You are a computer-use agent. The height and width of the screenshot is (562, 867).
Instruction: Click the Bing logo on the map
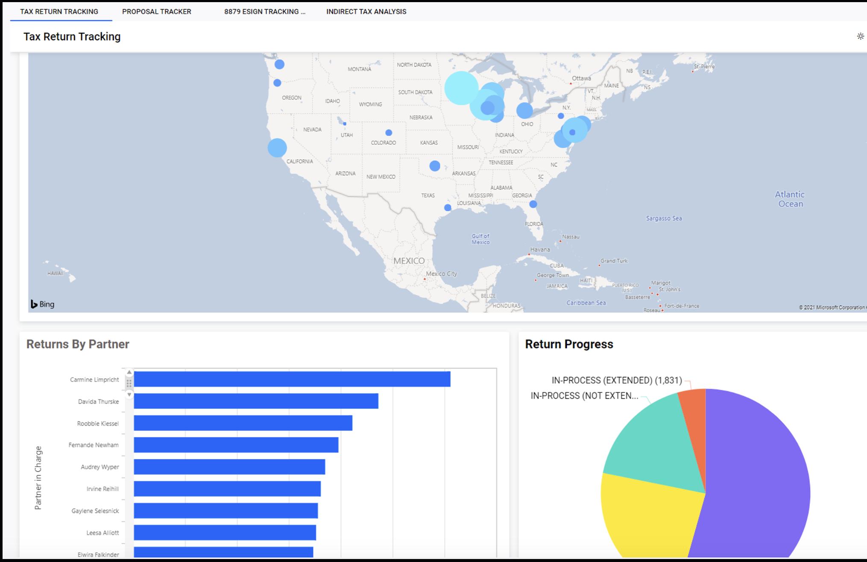pyautogui.click(x=42, y=304)
